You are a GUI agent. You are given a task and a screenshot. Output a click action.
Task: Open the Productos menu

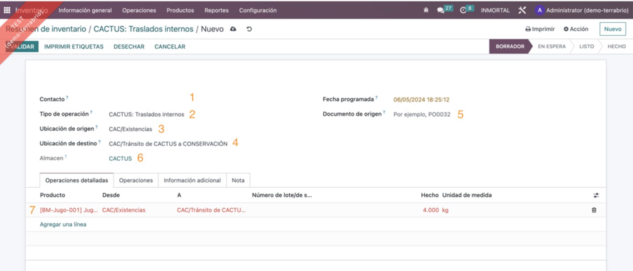pos(180,10)
